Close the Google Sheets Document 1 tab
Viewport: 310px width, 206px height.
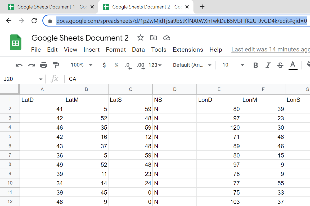[x=92, y=7]
